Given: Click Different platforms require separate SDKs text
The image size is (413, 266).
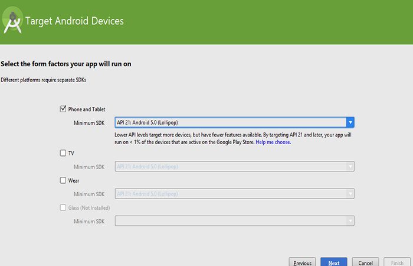Looking at the screenshot, I should [x=44, y=80].
